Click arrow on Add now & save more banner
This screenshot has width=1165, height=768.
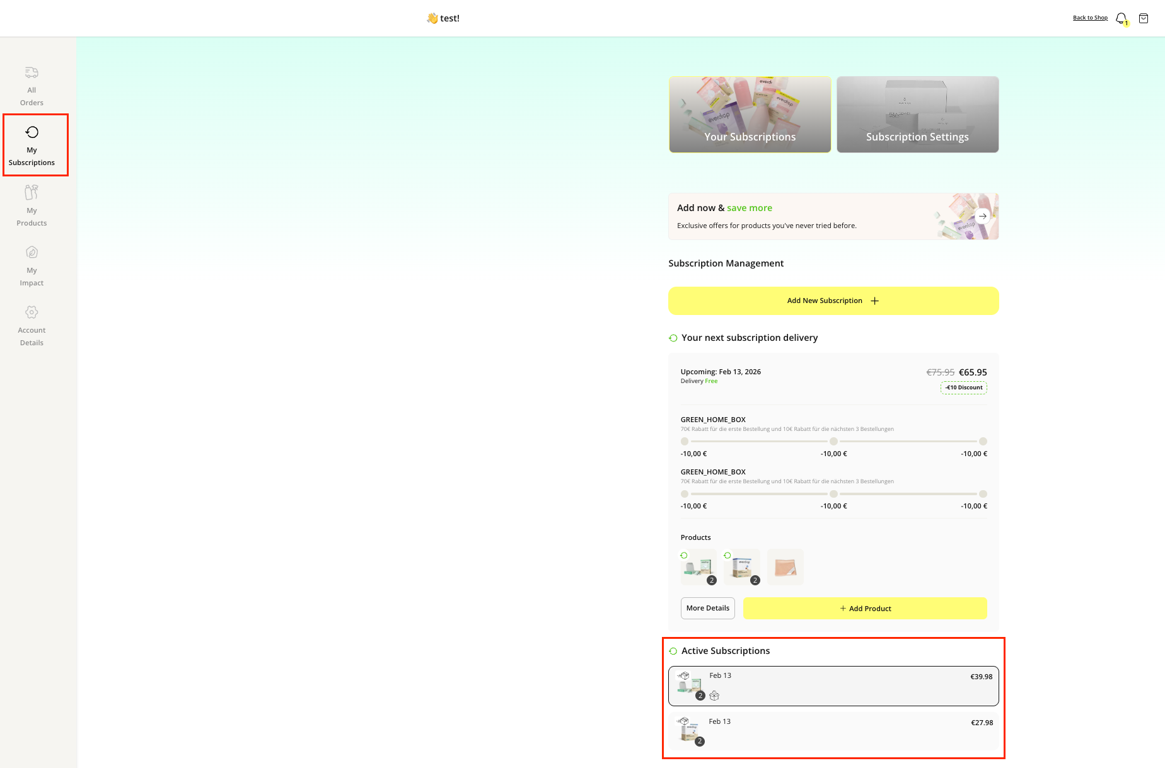point(982,216)
